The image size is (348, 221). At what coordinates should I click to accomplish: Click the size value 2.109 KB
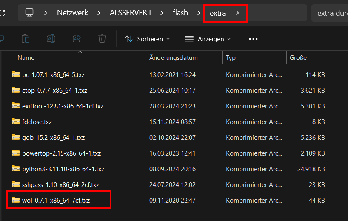313,153
